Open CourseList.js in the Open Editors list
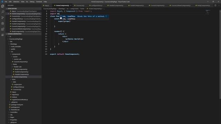 [x=23, y=16]
